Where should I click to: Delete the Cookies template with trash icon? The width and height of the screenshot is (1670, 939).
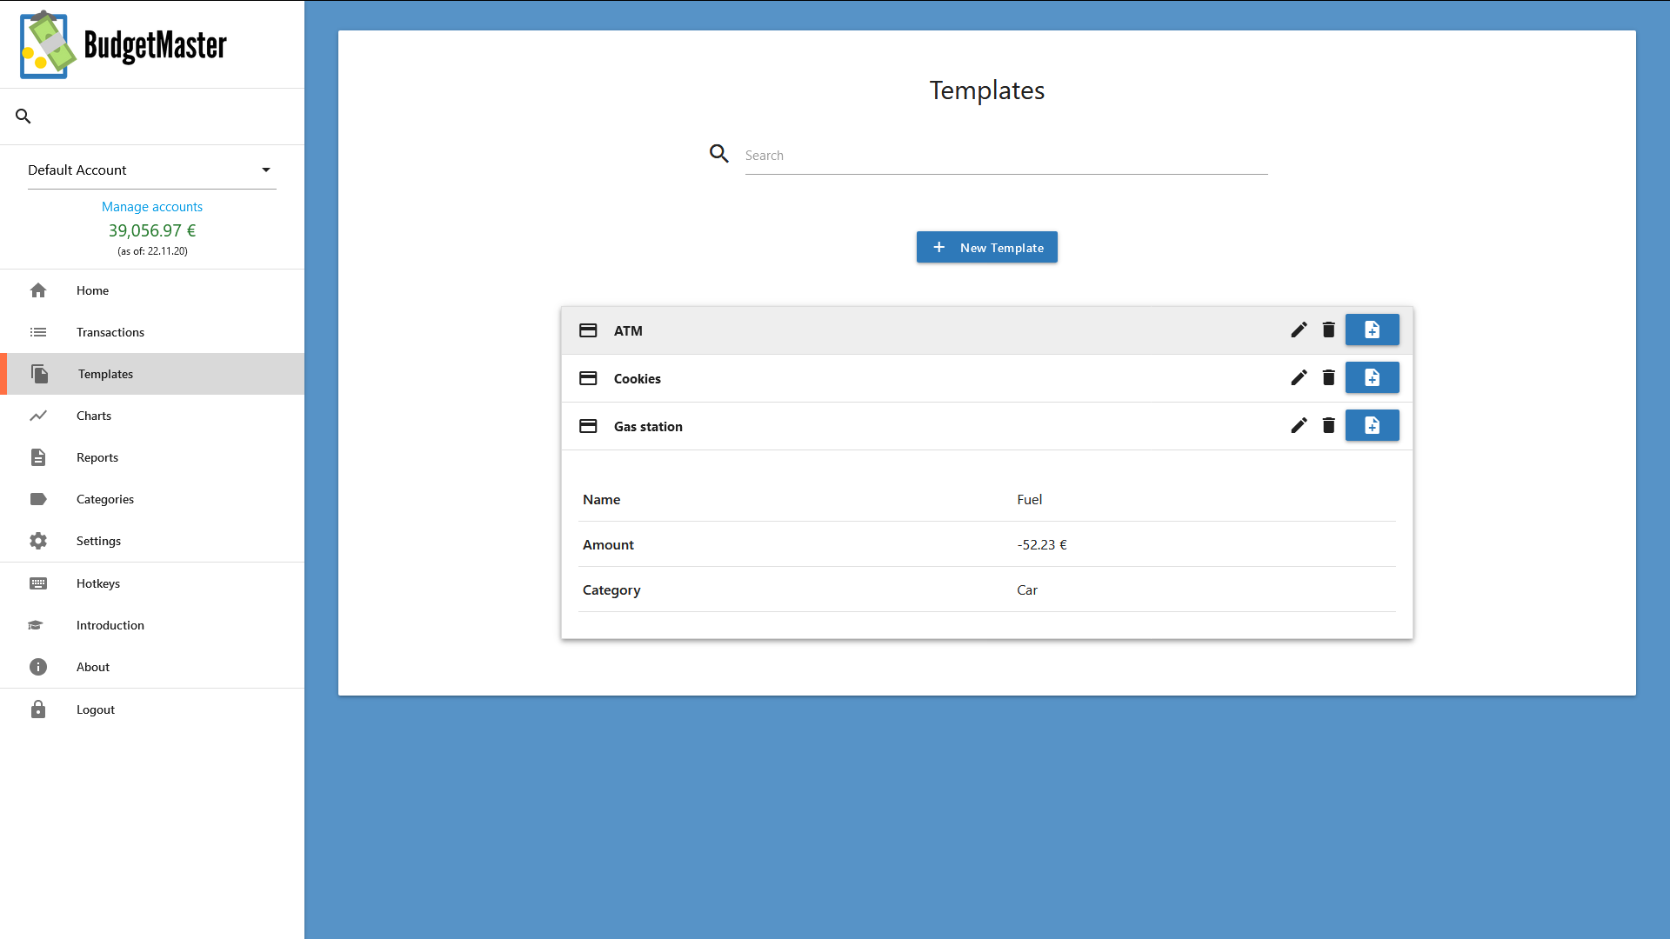(1328, 377)
